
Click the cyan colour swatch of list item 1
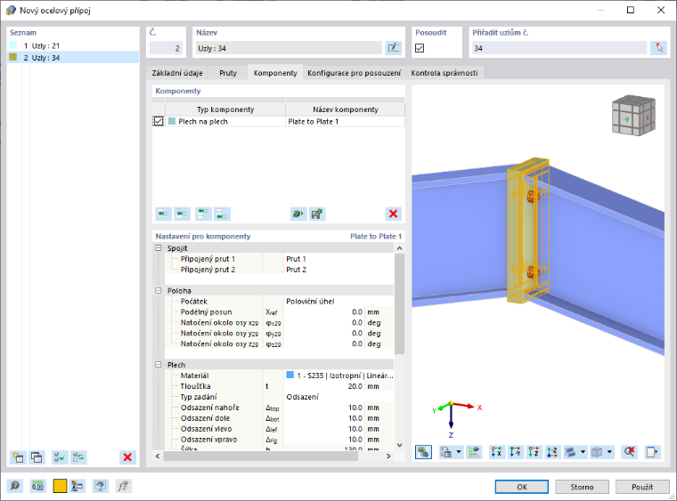pos(13,45)
